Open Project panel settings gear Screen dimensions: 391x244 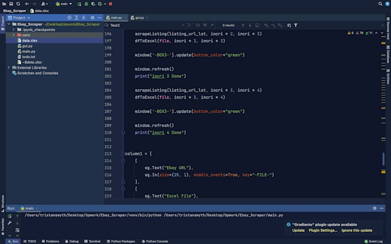(93, 18)
